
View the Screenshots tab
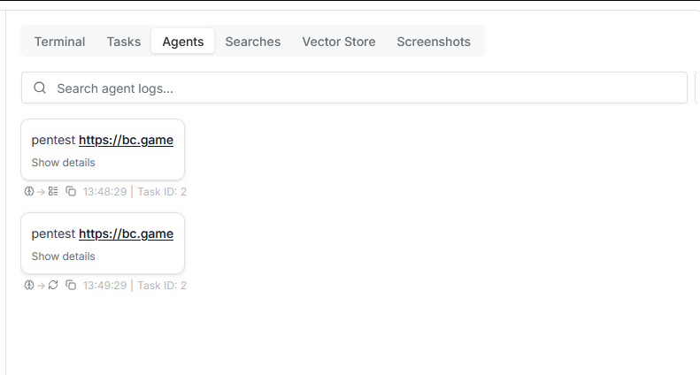point(434,42)
